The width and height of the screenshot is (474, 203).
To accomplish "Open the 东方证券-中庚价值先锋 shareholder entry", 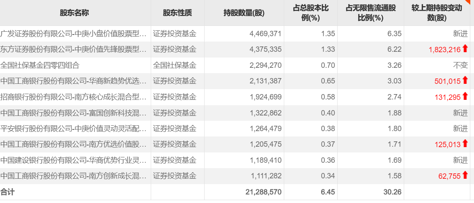I will click(74, 49).
